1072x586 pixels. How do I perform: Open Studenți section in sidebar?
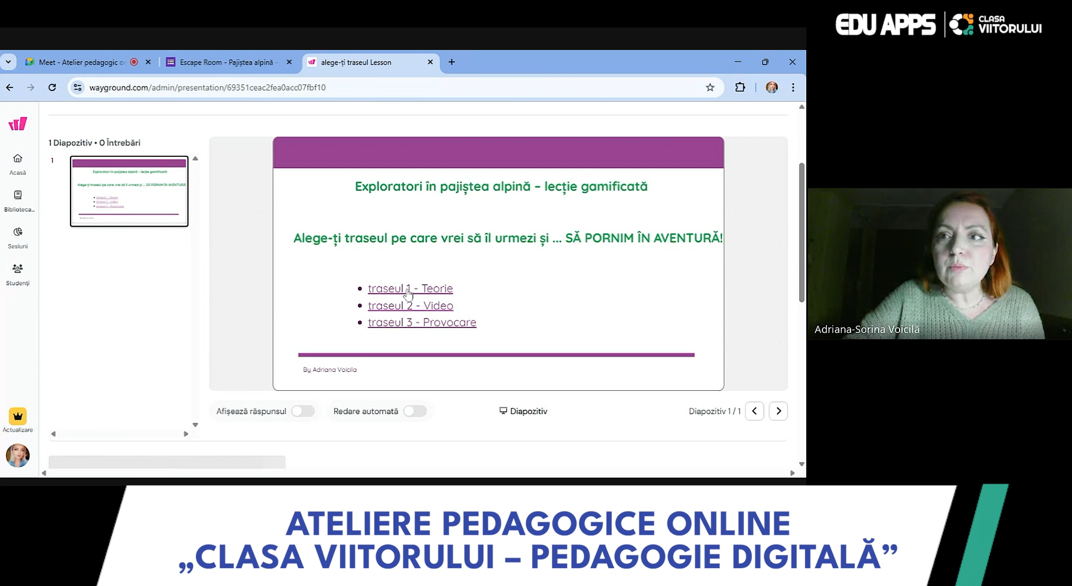[x=18, y=275]
